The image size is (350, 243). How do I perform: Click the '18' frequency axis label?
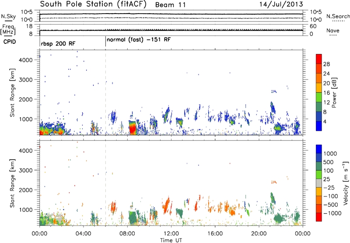tap(29, 26)
